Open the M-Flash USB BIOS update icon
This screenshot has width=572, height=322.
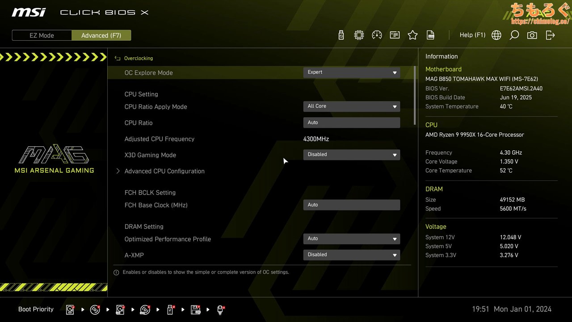(341, 35)
